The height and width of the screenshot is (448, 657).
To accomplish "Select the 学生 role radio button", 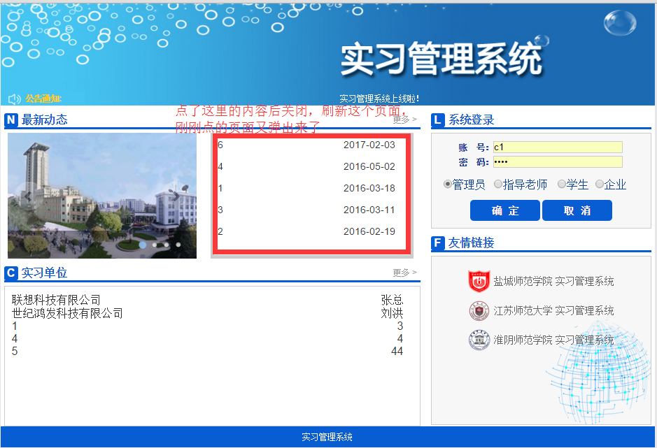I will 561,184.
